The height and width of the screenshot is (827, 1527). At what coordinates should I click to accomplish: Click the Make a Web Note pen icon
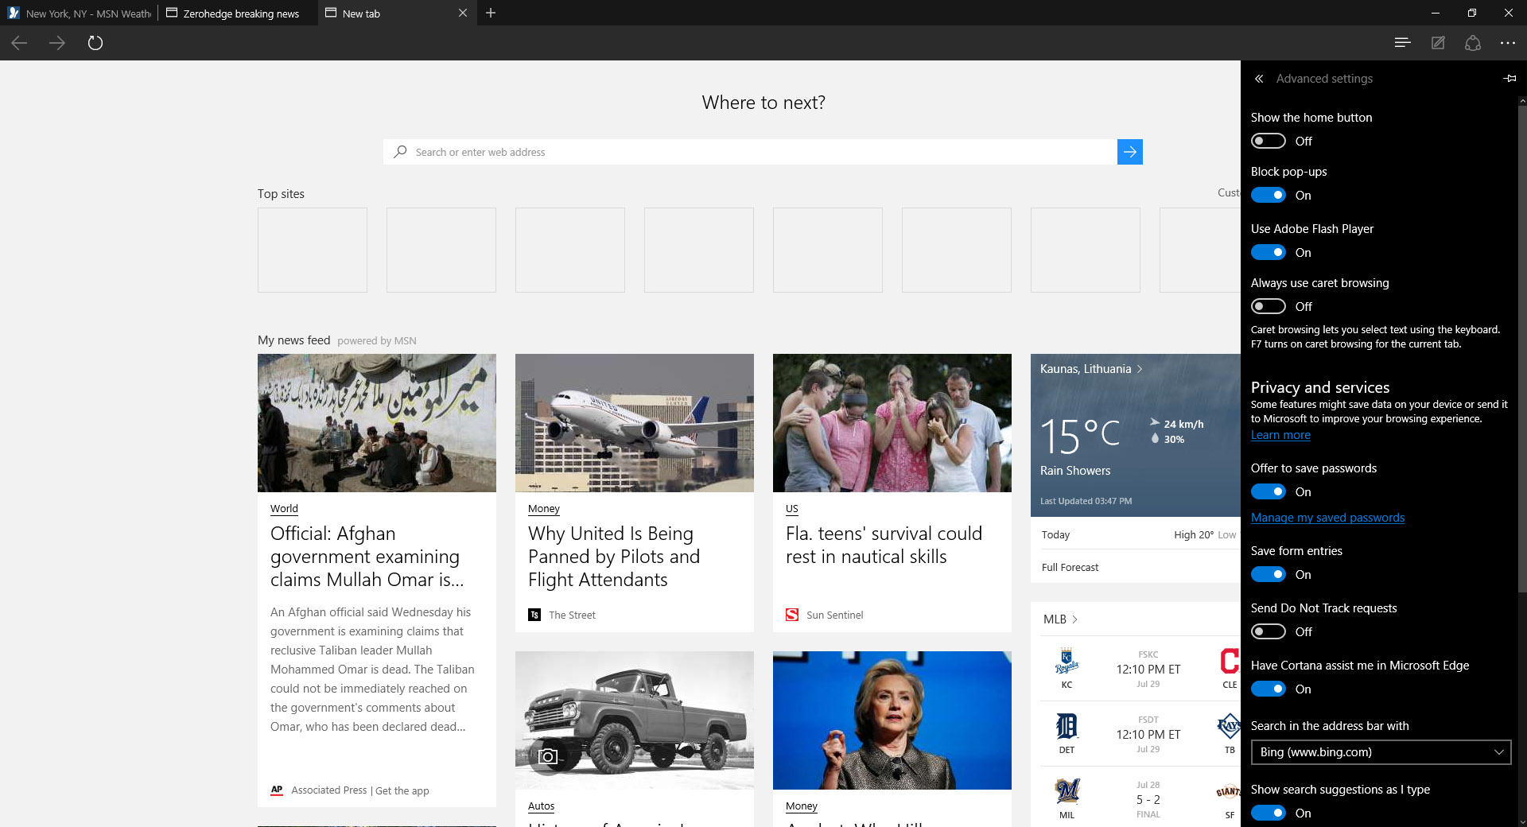click(1438, 43)
